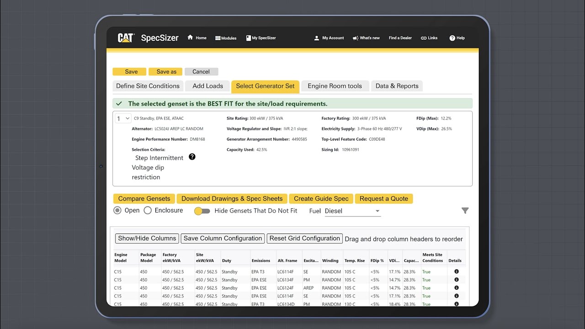Click Show/Hide Columns
Screen dimensions: 585x329
click(147, 239)
